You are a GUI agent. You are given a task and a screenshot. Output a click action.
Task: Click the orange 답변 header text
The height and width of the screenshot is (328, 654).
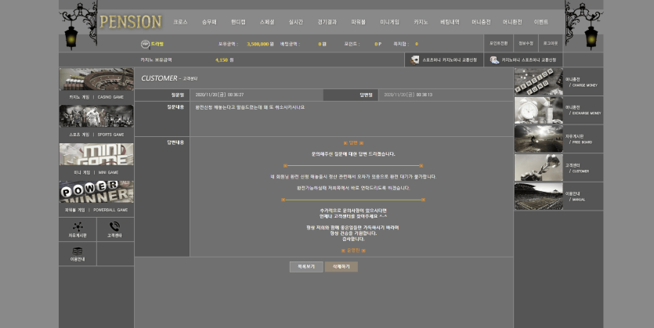tap(353, 143)
